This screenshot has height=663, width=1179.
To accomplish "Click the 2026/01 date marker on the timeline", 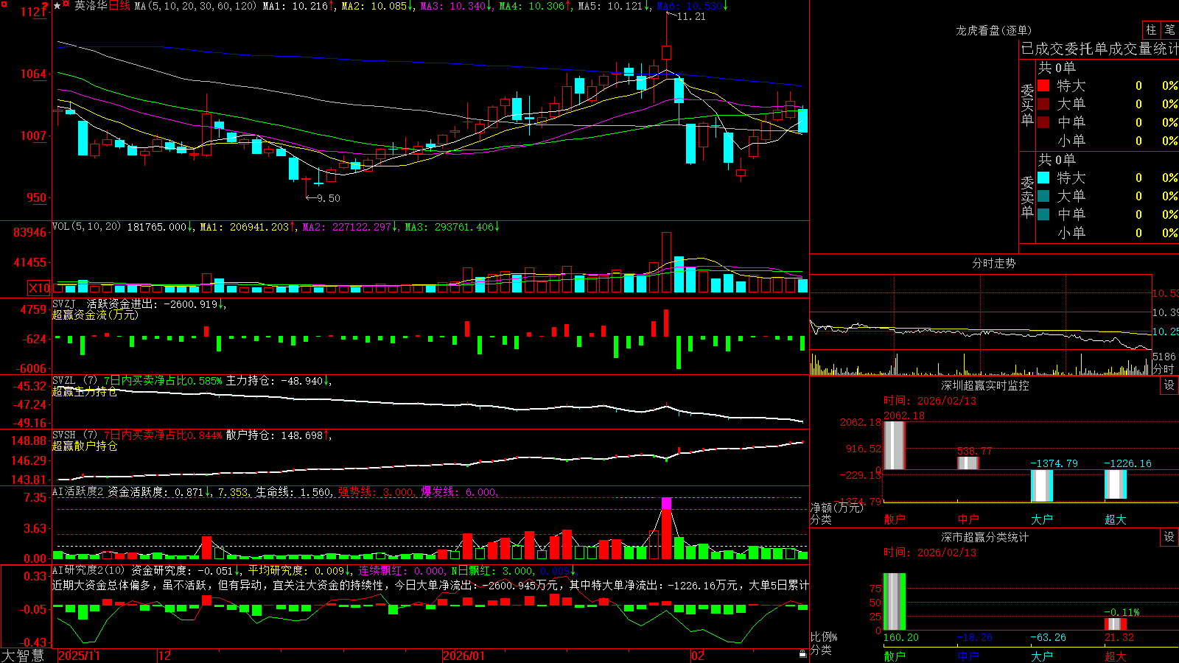I will [464, 656].
